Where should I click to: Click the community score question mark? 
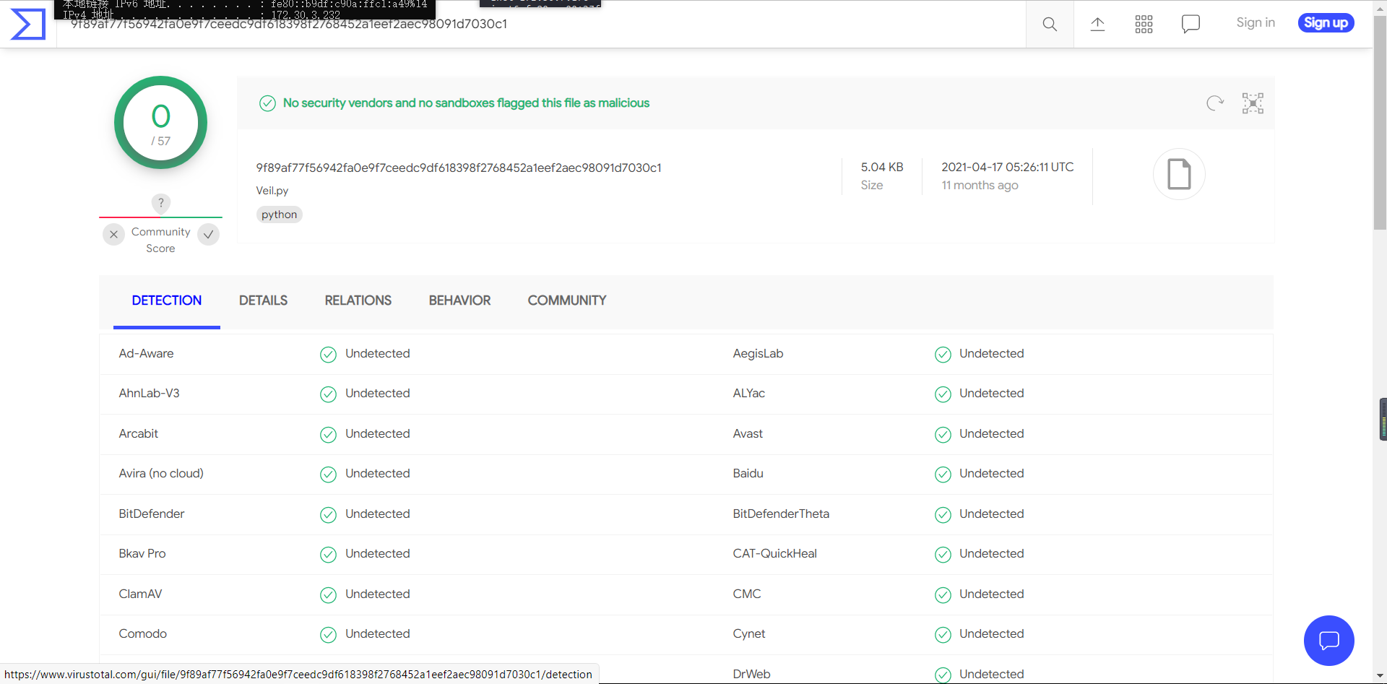[x=160, y=203]
